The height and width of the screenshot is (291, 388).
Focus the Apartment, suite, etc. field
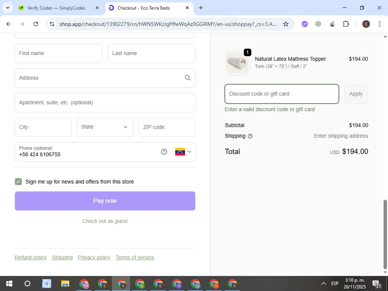(x=105, y=103)
